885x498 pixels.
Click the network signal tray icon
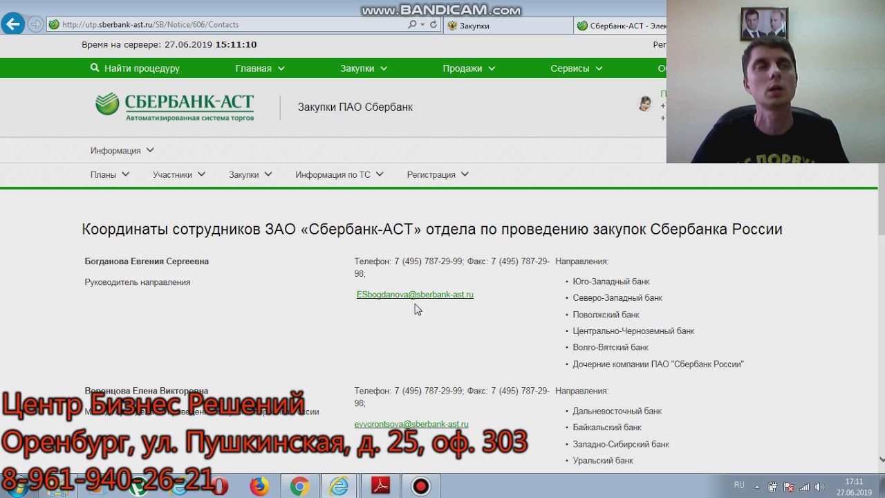(x=804, y=486)
